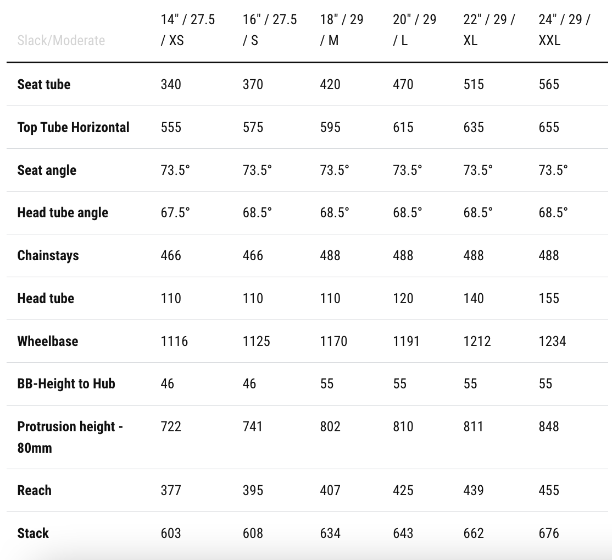This screenshot has height=560, width=612.
Task: Select the Chainstays row label
Action: pyautogui.click(x=48, y=256)
